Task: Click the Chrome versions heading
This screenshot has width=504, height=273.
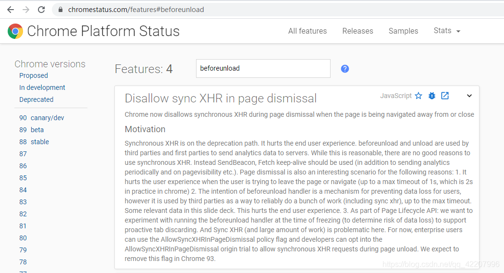Action: pyautogui.click(x=50, y=64)
